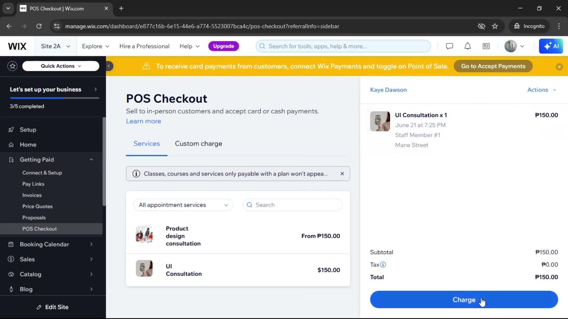
Task: Select POS Checkout in sidebar
Action: point(51,229)
